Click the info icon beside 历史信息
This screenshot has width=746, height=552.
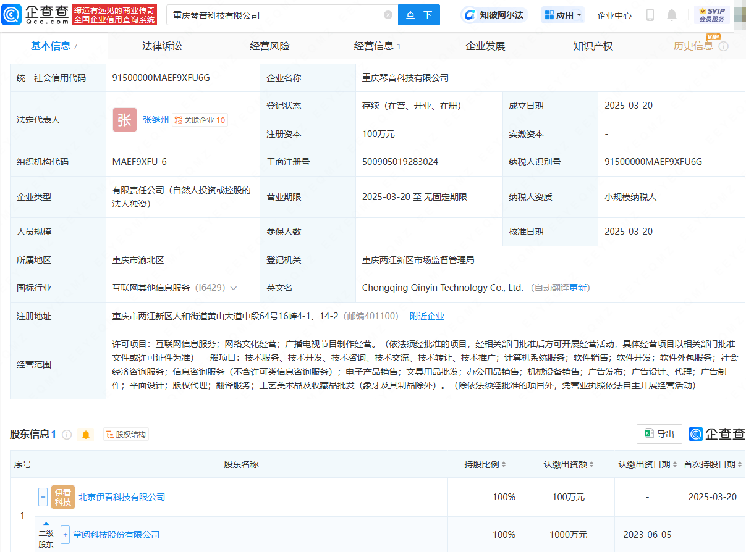pyautogui.click(x=723, y=46)
